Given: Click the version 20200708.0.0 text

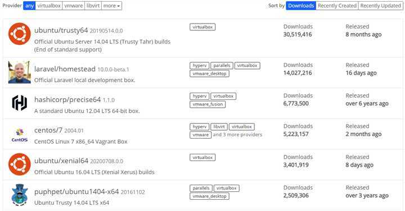Looking at the screenshot, I should 107,162.
